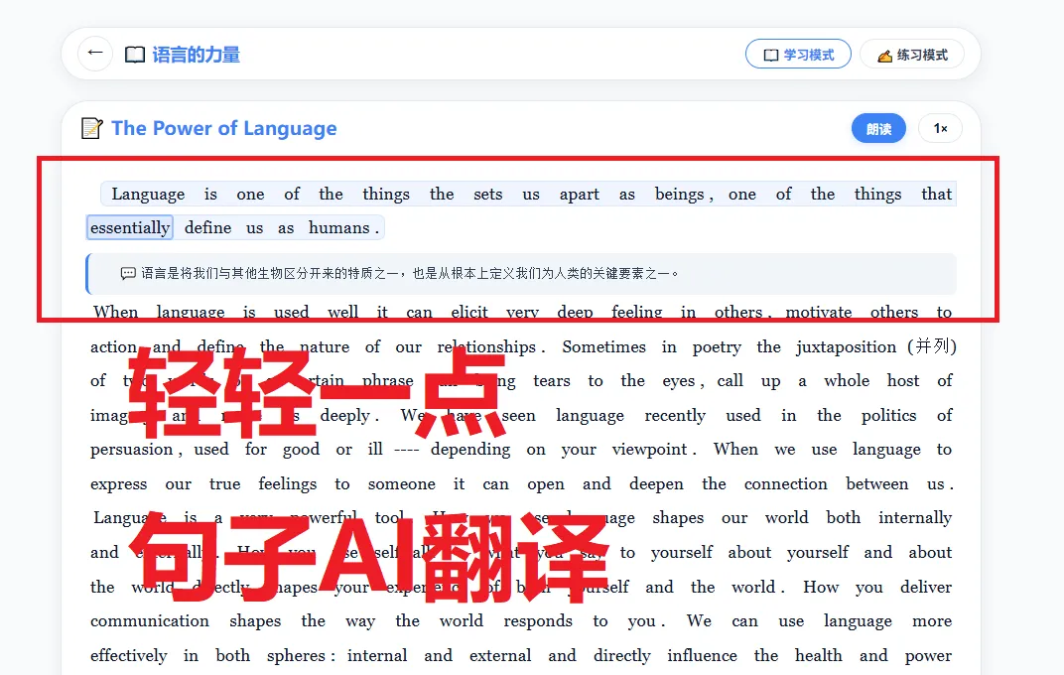This screenshot has height=675, width=1064.
Task: Click the word 'tears'
Action: coord(551,381)
